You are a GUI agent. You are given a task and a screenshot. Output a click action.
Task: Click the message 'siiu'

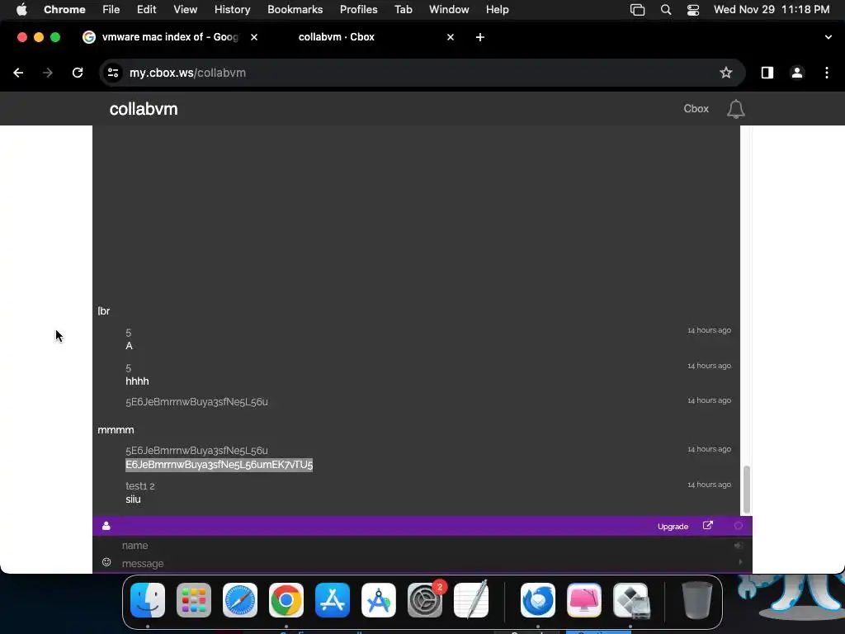coord(133,499)
